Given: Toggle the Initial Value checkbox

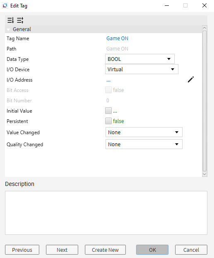Looking at the screenshot, I should [x=108, y=111].
